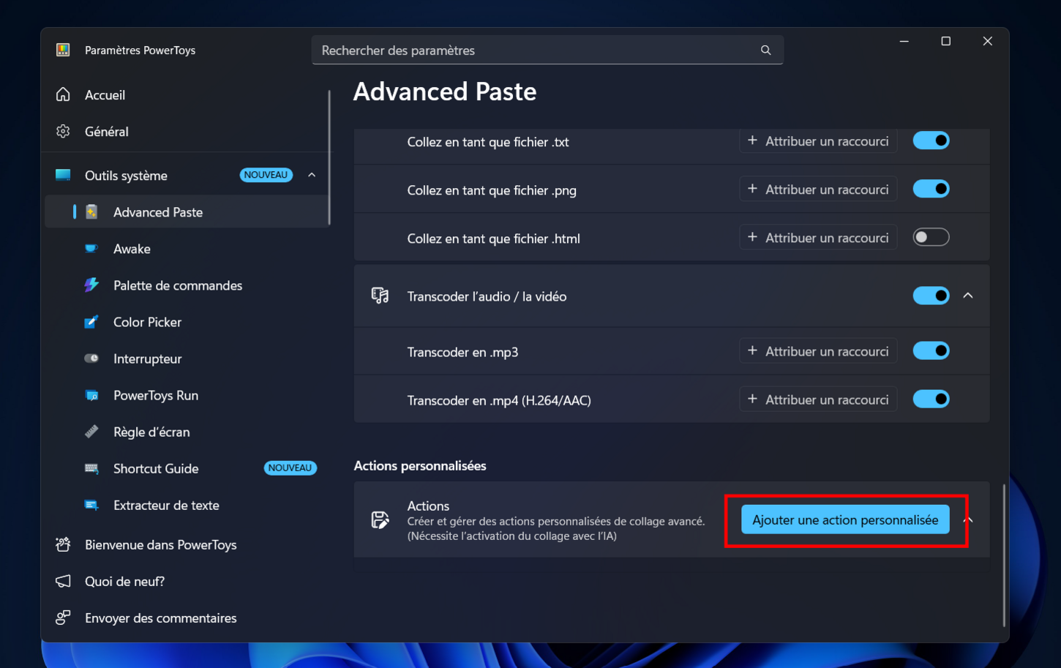Assign a shortcut for fichier .txt paste
The width and height of the screenshot is (1061, 668).
[x=818, y=141]
